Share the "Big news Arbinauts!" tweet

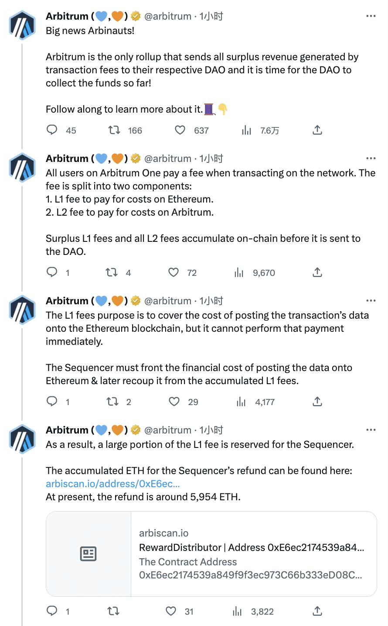coord(317,130)
